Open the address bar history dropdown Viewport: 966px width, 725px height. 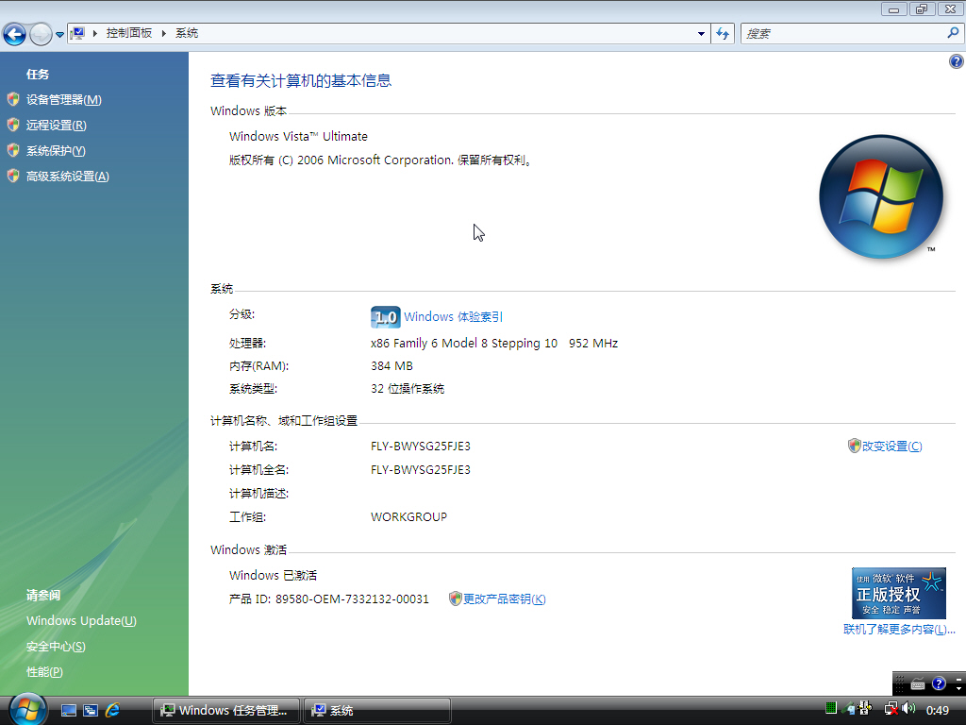tap(701, 34)
